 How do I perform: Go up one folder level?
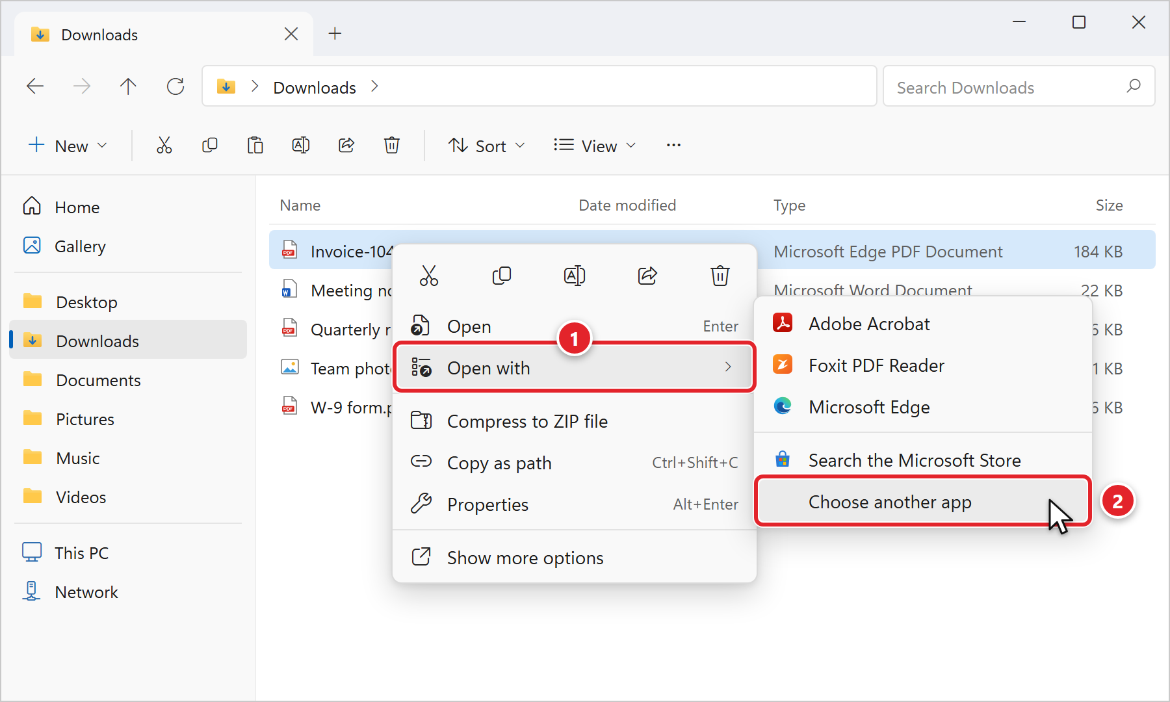[128, 86]
